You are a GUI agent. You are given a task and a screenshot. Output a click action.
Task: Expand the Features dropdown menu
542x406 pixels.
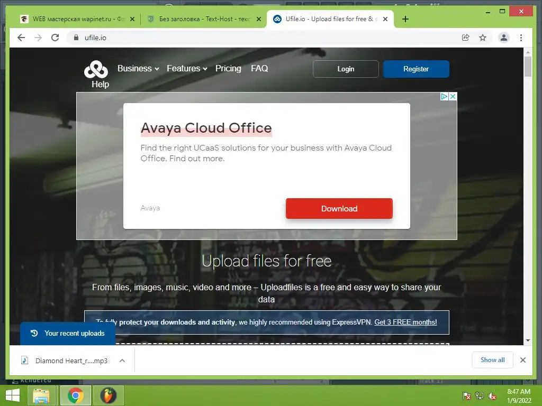187,68
